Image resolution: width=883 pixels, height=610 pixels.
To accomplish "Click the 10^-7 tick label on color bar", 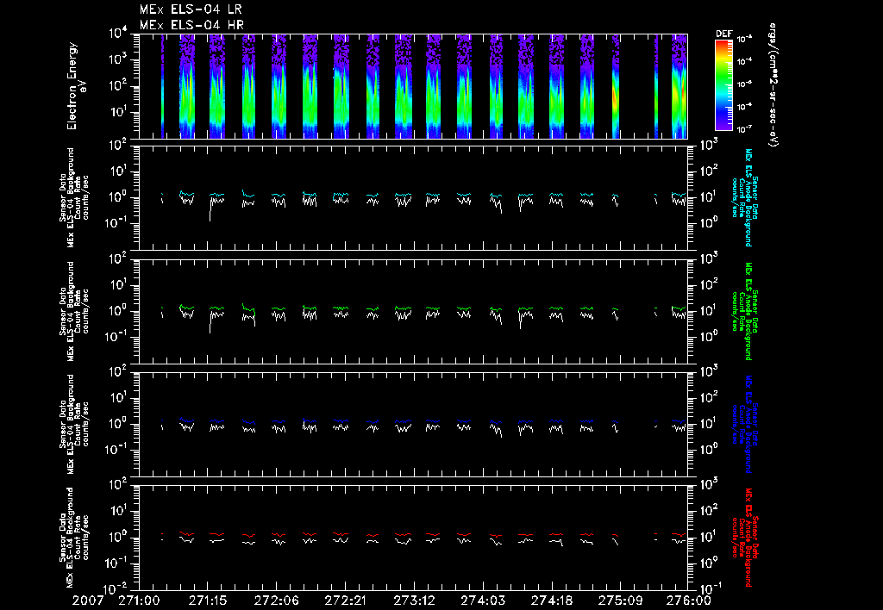I will tap(744, 129).
